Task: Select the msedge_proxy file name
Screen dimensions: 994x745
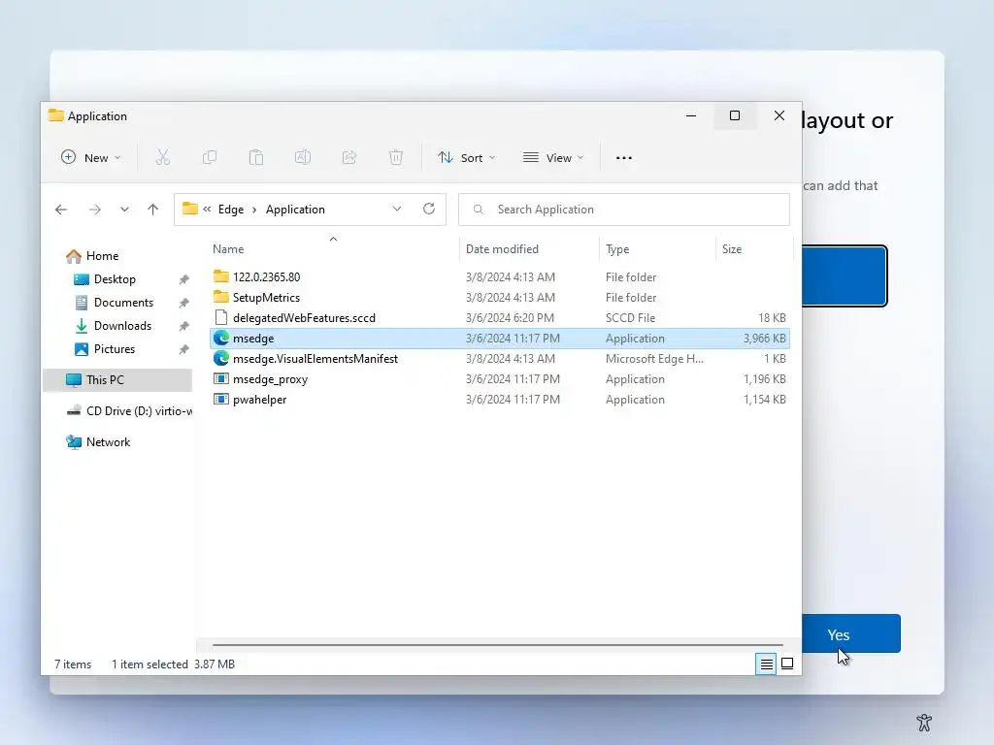Action: pos(270,379)
